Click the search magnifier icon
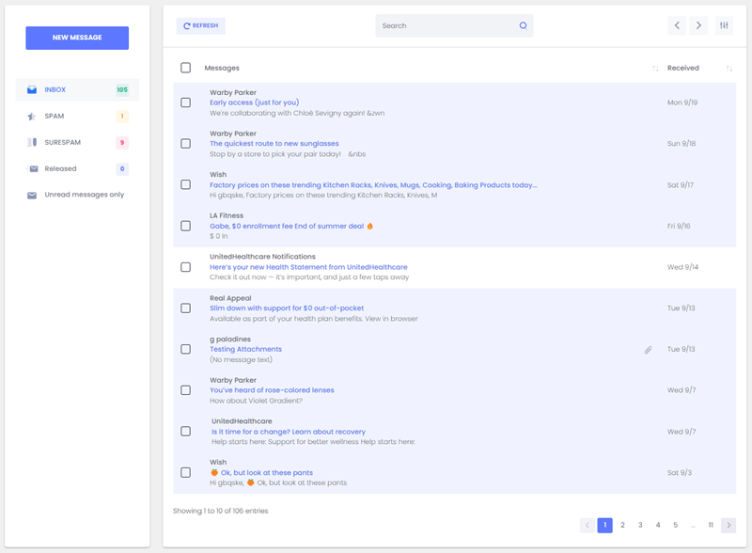The image size is (752, 553). (523, 25)
